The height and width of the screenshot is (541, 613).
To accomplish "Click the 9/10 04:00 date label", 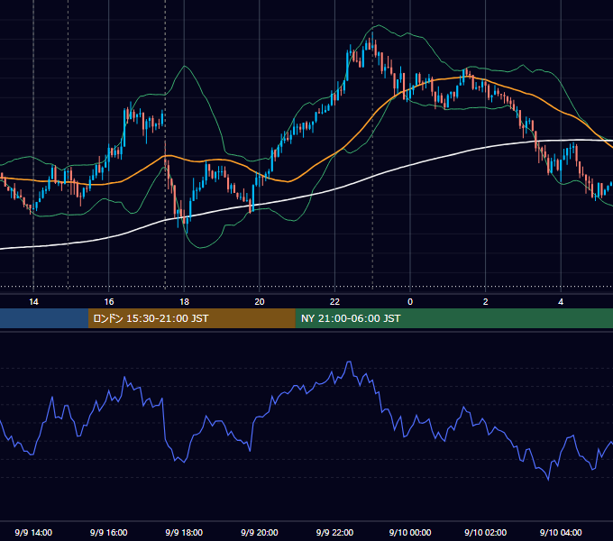I will point(561,532).
